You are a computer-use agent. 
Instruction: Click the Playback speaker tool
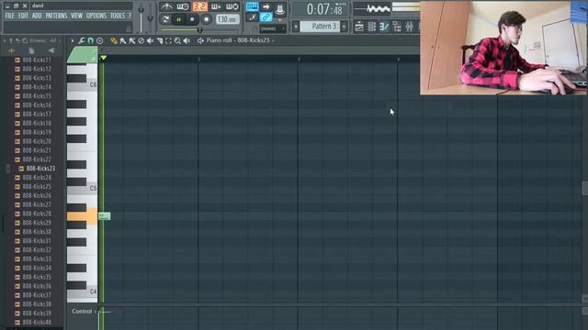187,40
